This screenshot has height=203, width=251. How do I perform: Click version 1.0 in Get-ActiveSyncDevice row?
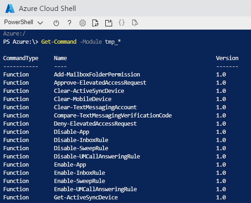pyautogui.click(x=221, y=198)
